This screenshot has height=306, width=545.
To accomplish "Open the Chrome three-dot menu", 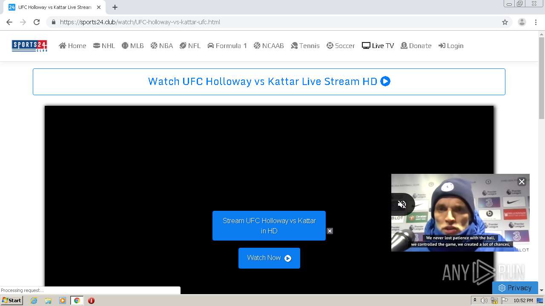I will coord(536,22).
